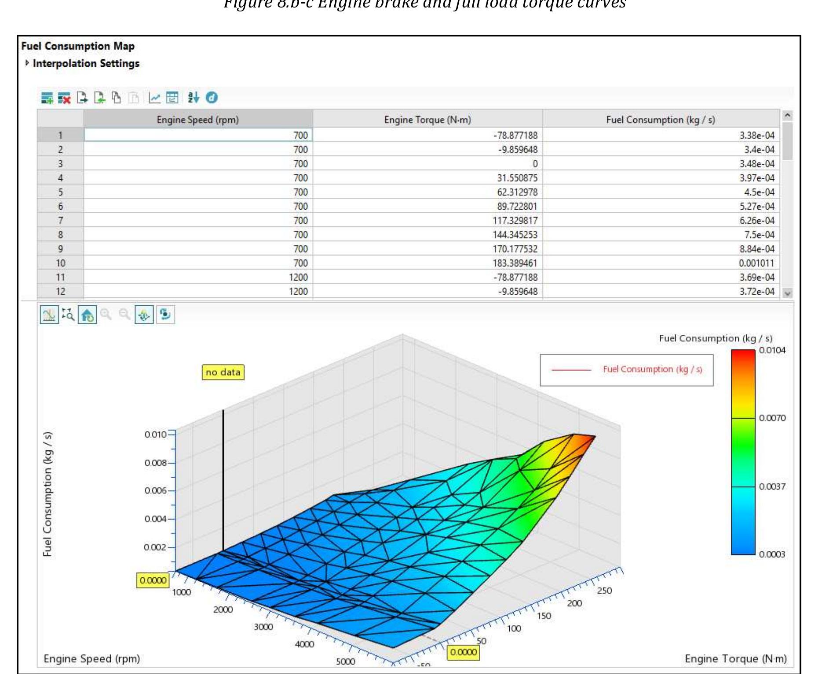
Task: Toggle the 3D rotate view button
Action: 165,315
